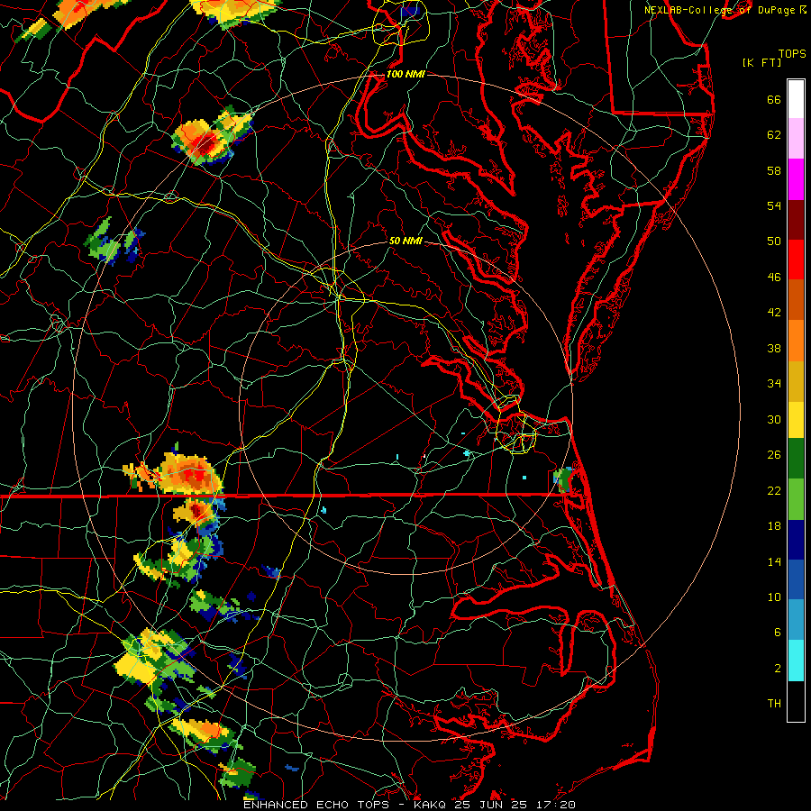
Task: Click the bright red legend swatch
Action: click(x=796, y=260)
